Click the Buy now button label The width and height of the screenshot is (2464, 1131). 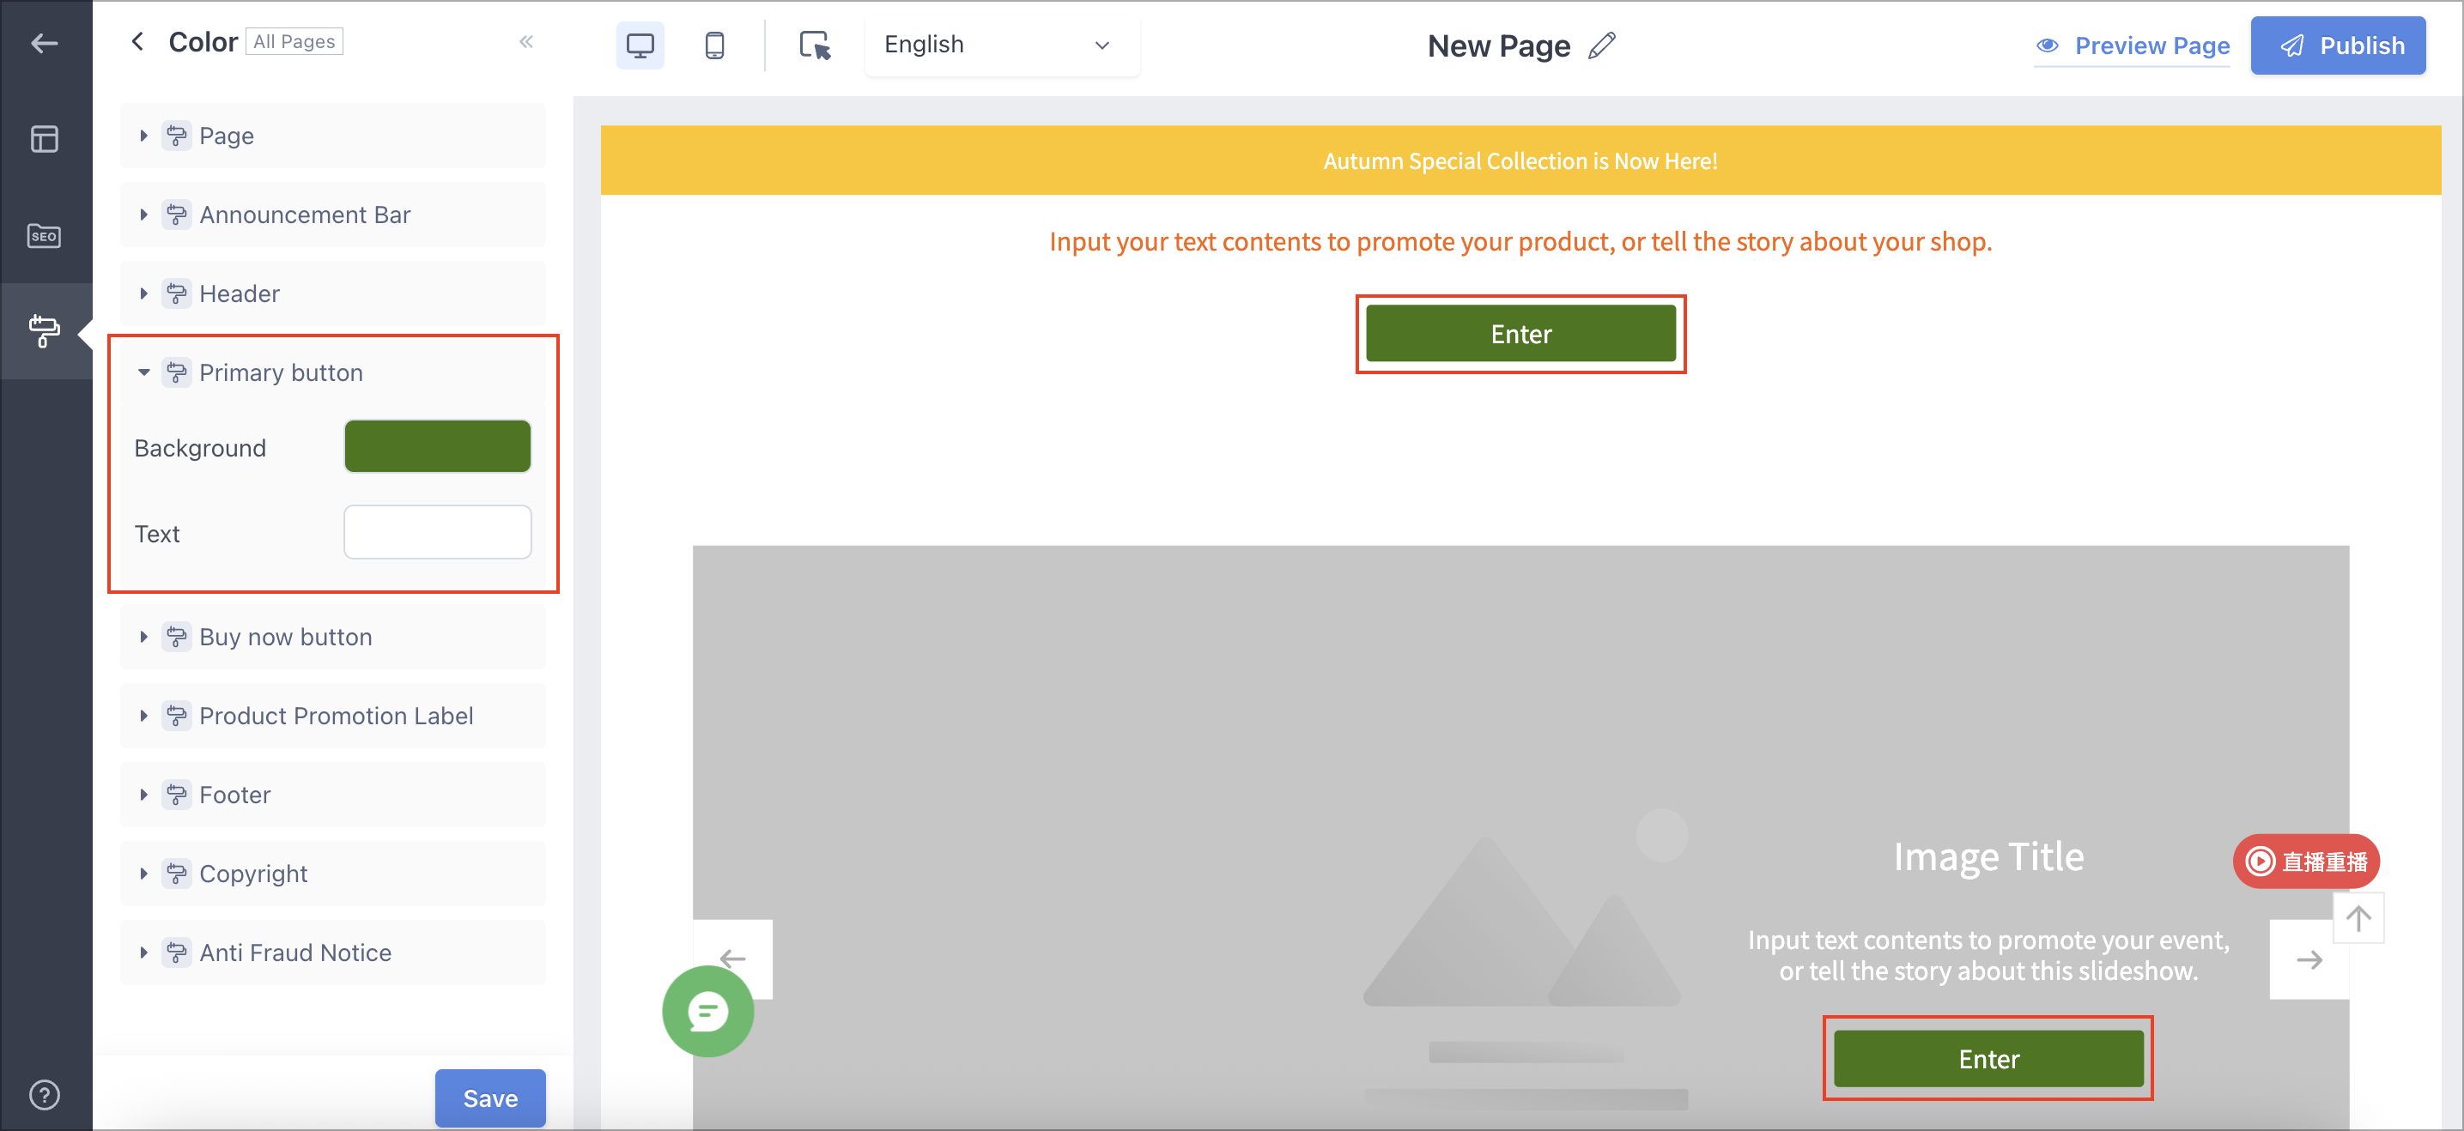tap(285, 637)
